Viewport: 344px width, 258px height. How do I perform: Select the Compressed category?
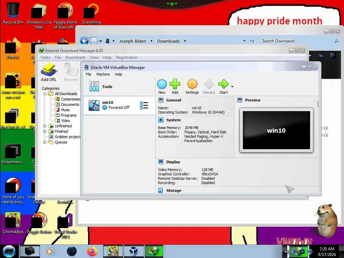pyautogui.click(x=68, y=99)
